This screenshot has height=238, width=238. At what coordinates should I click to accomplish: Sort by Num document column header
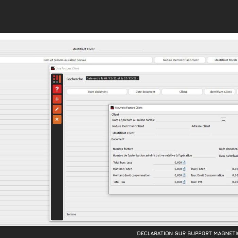coord(98,92)
